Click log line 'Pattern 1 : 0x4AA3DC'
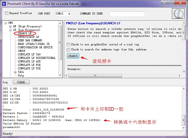Screen dimensions: 188x138 pos(33,116)
